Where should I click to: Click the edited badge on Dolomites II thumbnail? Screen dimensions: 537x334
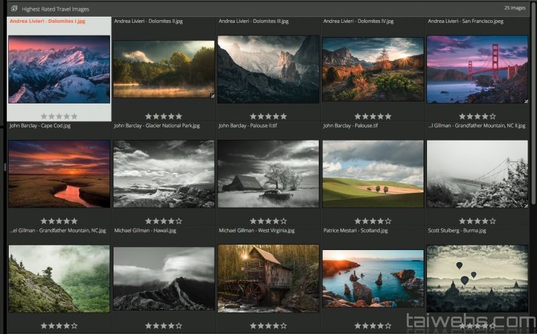[211, 96]
